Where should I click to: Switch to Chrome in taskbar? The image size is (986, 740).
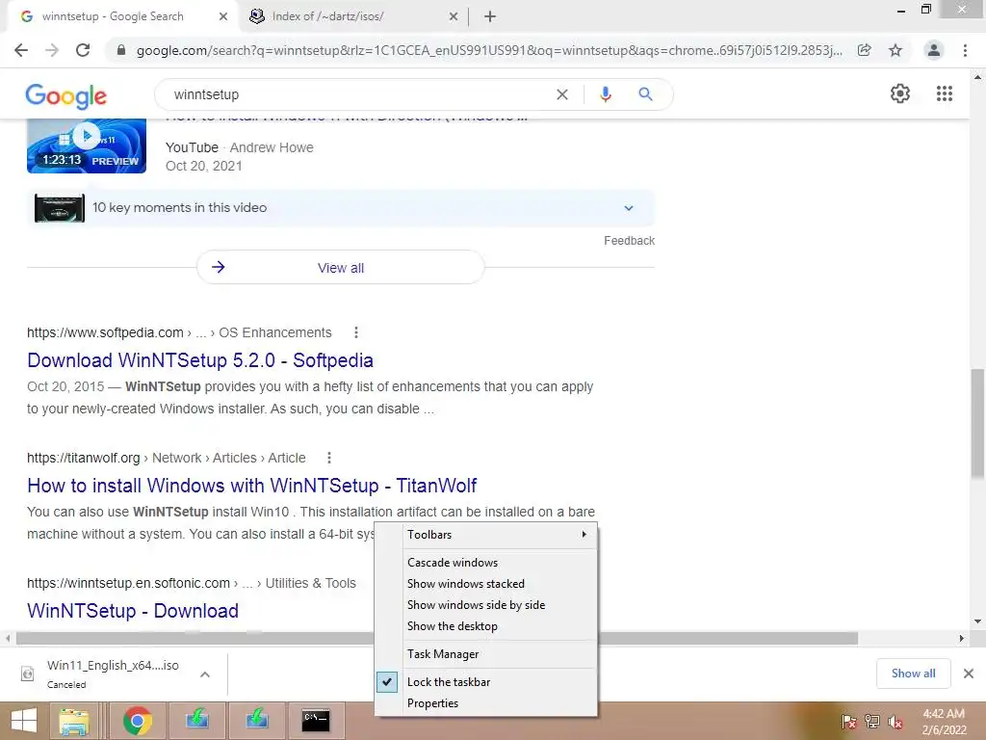coord(138,721)
